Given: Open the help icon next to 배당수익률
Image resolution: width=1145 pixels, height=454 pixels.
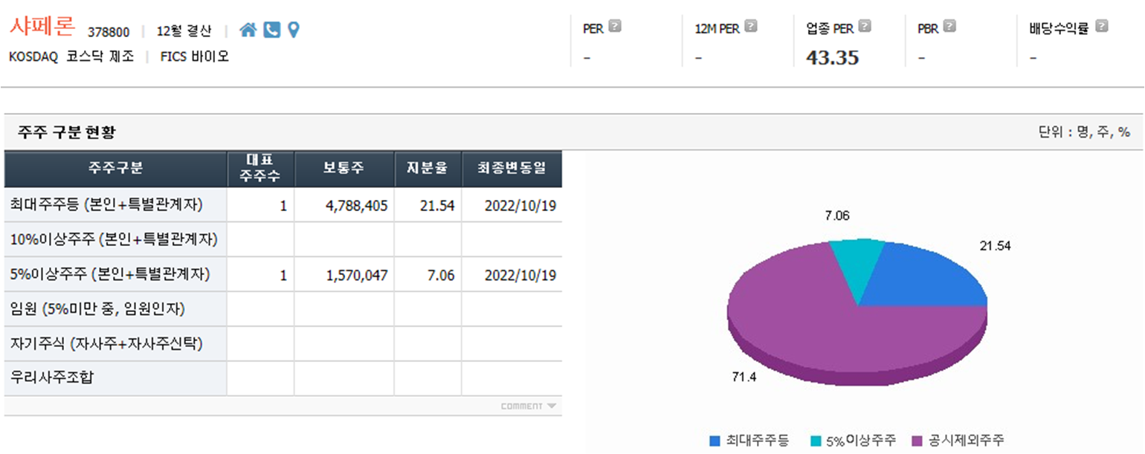Looking at the screenshot, I should coord(1101,26).
